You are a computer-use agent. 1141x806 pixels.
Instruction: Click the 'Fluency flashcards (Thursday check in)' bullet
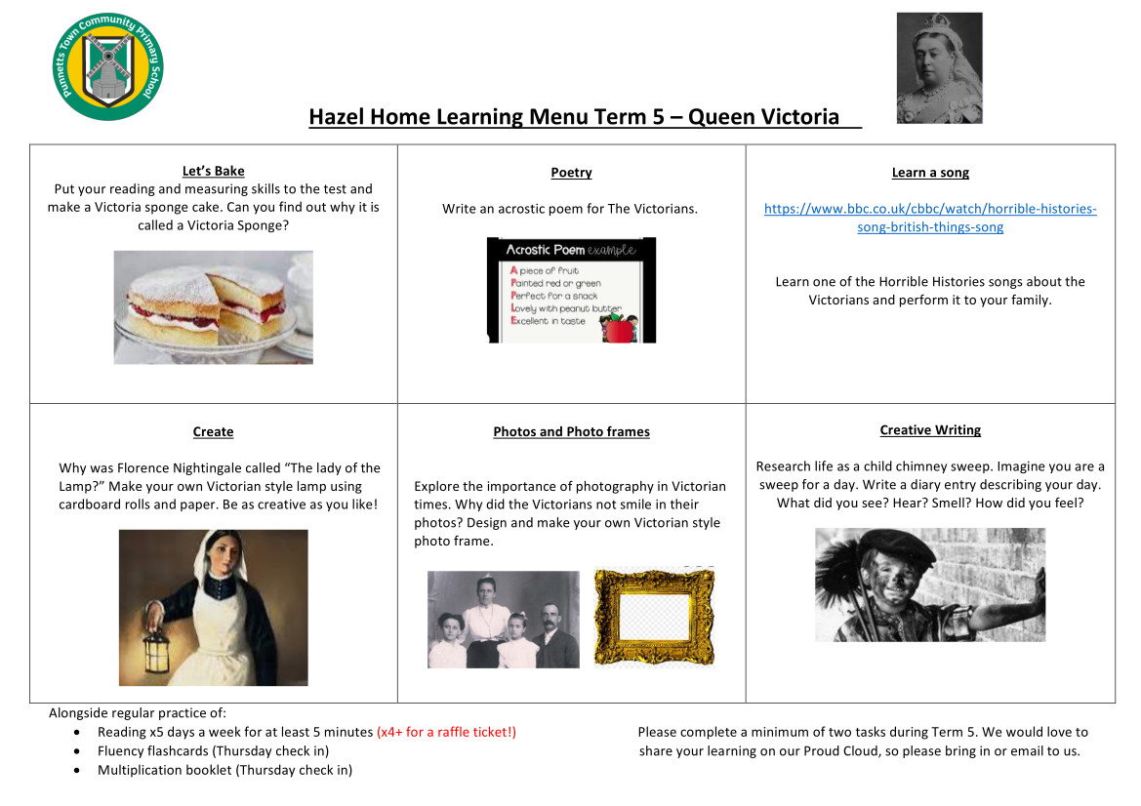click(x=213, y=750)
